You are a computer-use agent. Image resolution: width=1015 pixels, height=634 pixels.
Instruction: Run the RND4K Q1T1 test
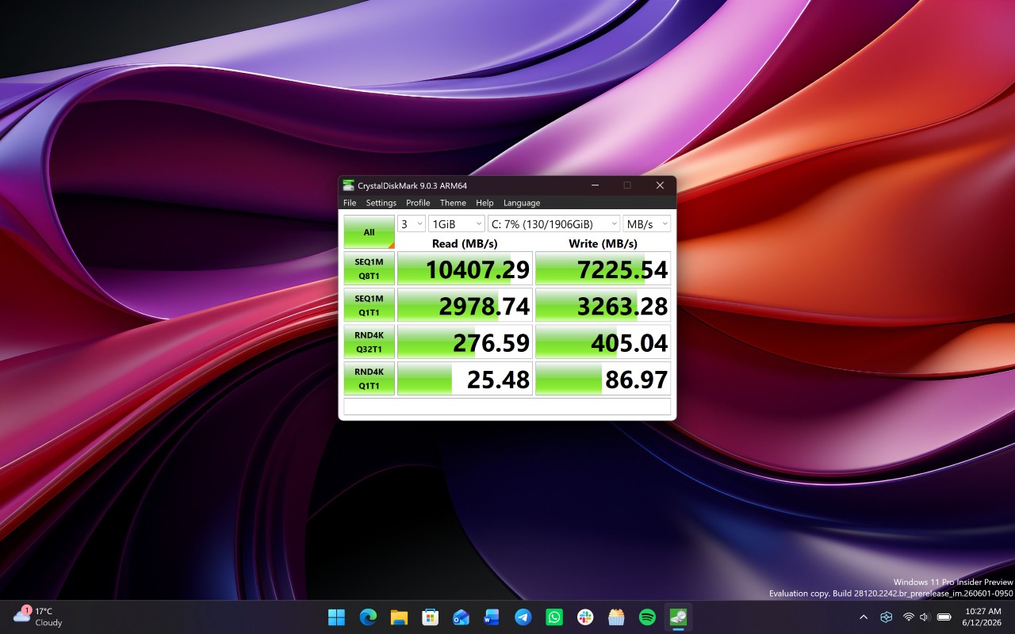369,378
